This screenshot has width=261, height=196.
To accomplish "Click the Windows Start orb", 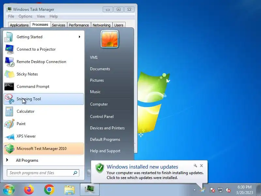I will tap(9, 189).
